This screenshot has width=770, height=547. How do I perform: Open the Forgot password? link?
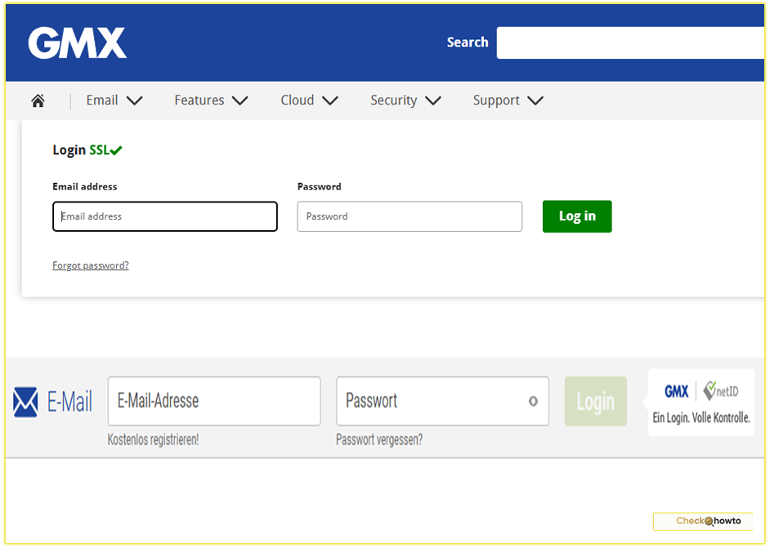click(91, 265)
